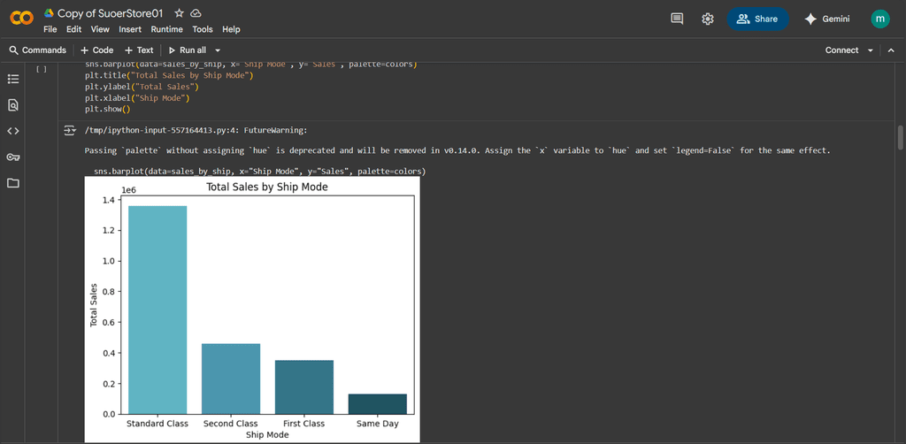Click the code cell run bracket
The image size is (906, 444).
coord(41,68)
